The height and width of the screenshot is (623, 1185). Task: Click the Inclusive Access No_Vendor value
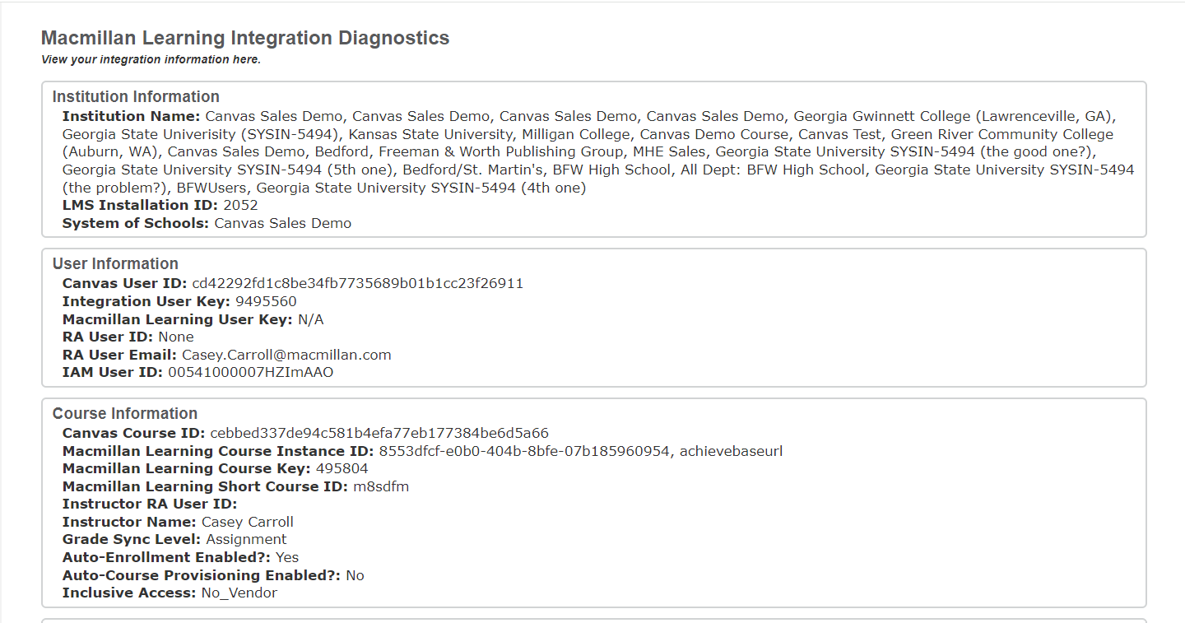tap(239, 593)
